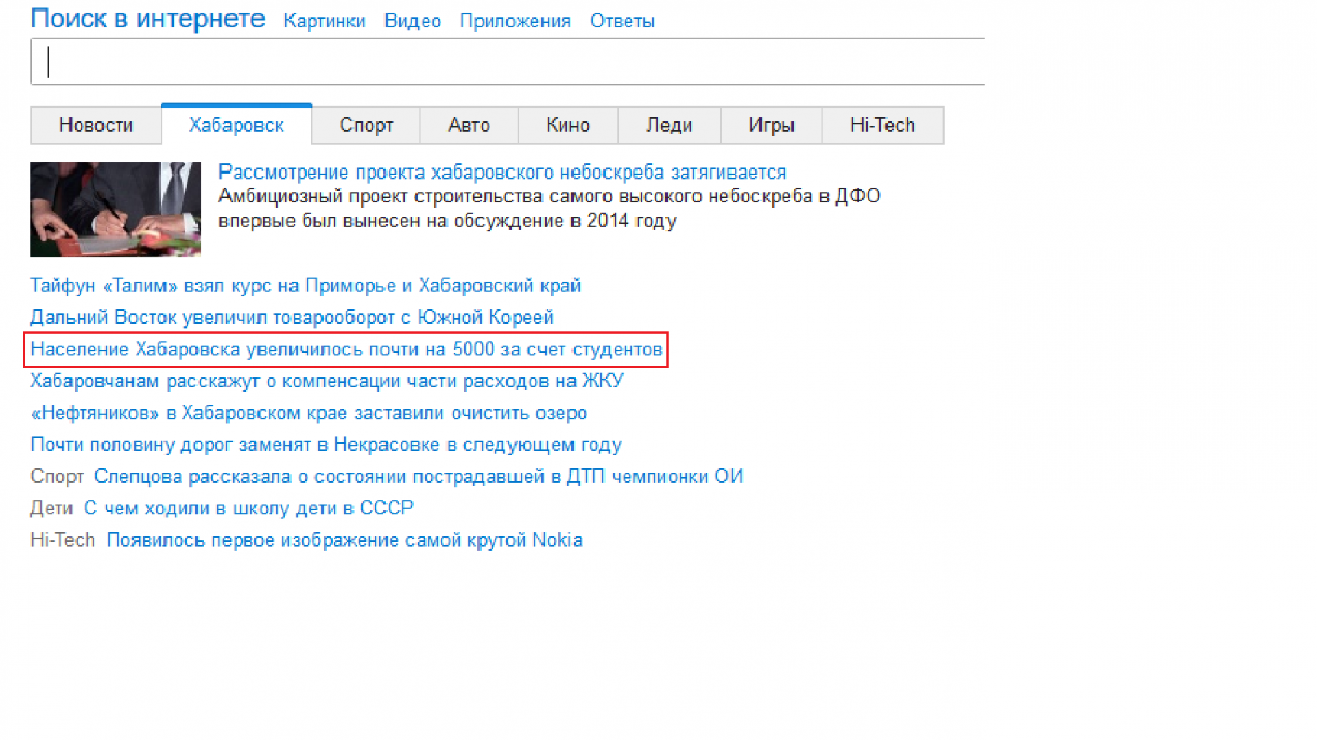Open the Видео section
The height and width of the screenshot is (740, 1317).
click(x=413, y=21)
